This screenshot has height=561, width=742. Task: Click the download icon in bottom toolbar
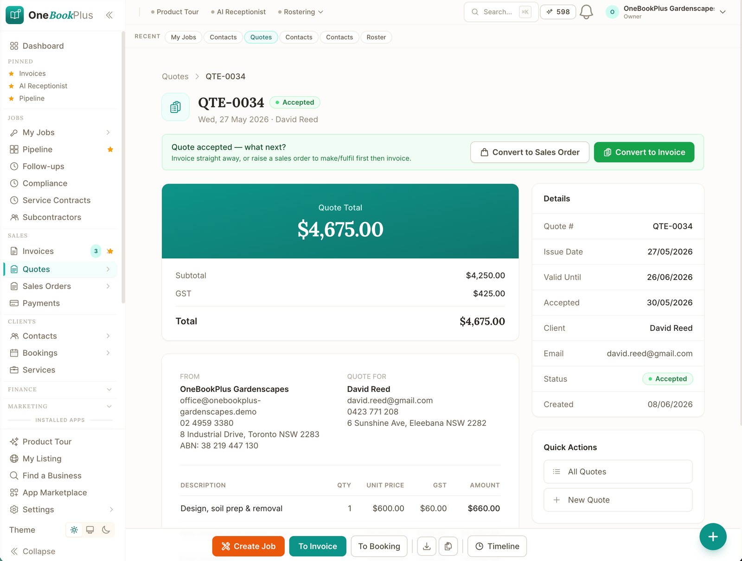tap(427, 546)
